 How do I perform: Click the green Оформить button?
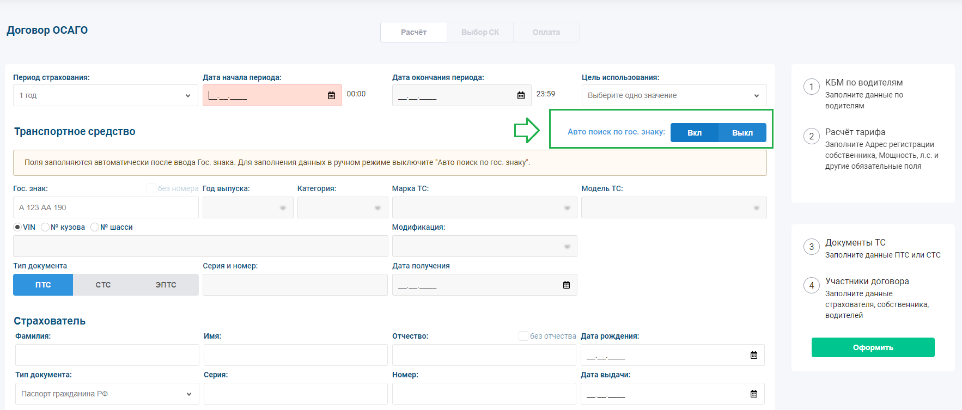click(x=873, y=347)
